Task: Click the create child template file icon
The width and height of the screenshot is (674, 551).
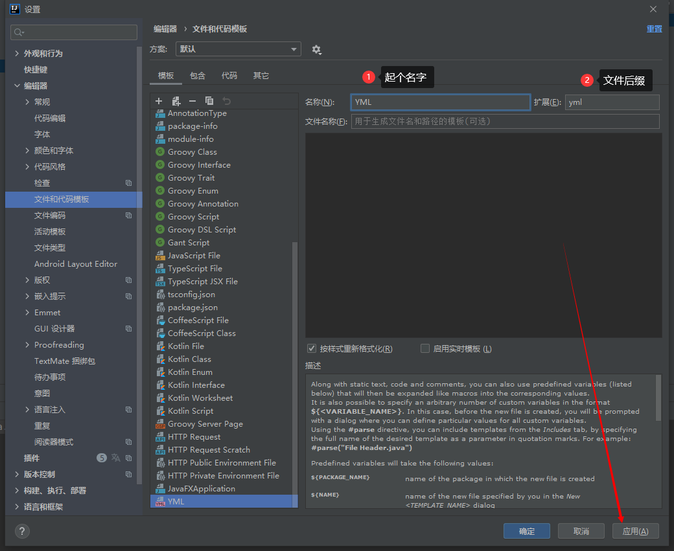Action: 176,101
